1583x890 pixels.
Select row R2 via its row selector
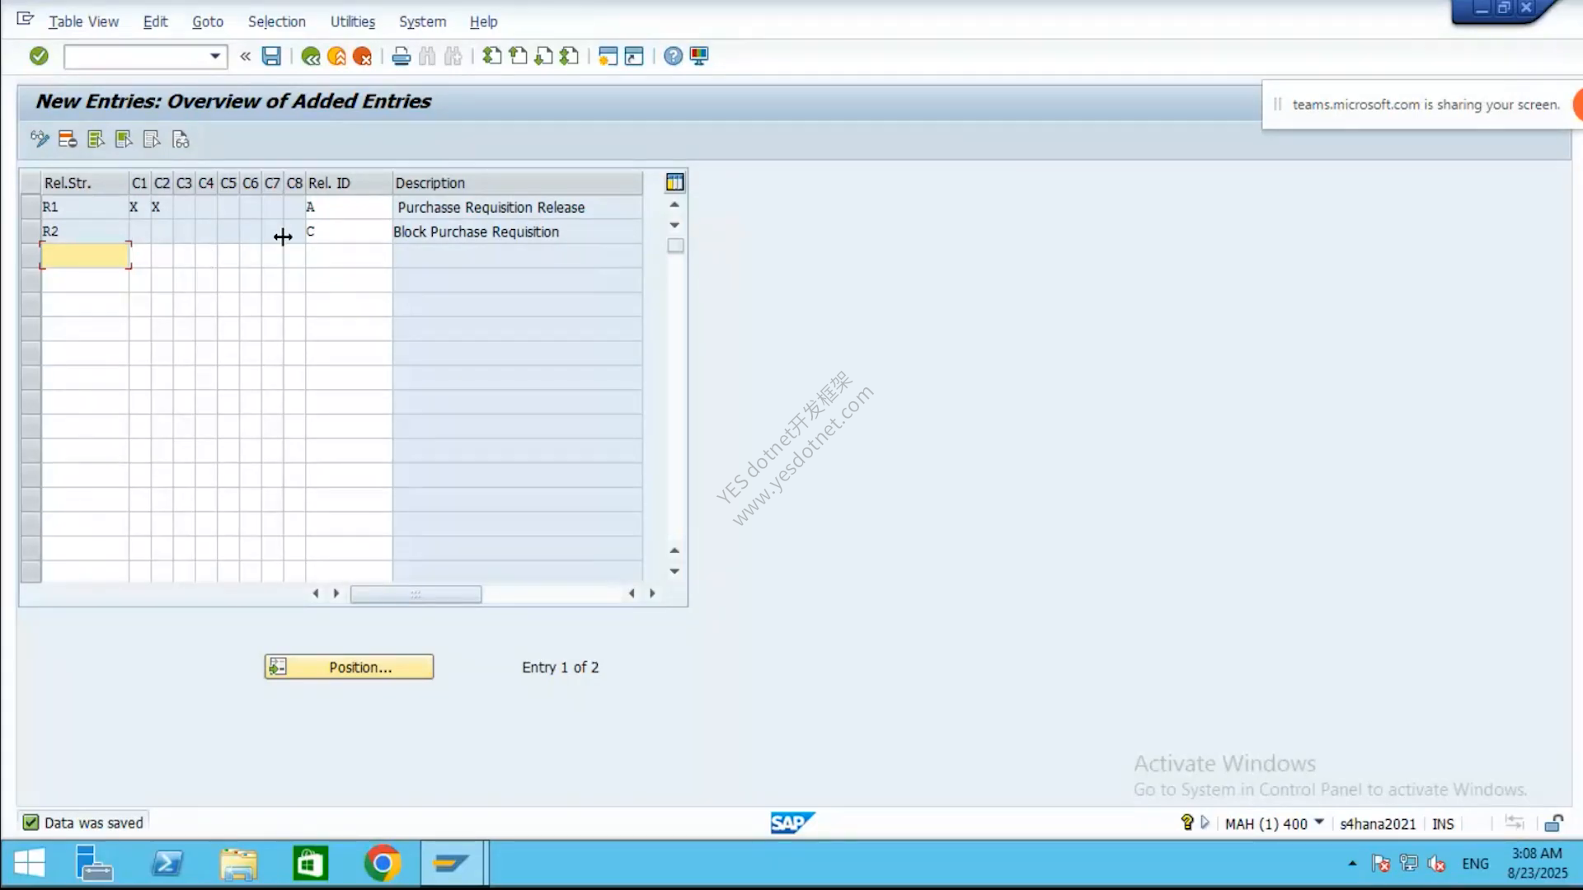(31, 232)
